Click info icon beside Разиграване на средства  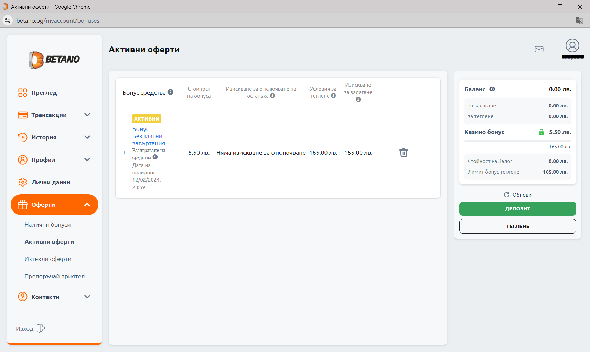click(x=155, y=157)
